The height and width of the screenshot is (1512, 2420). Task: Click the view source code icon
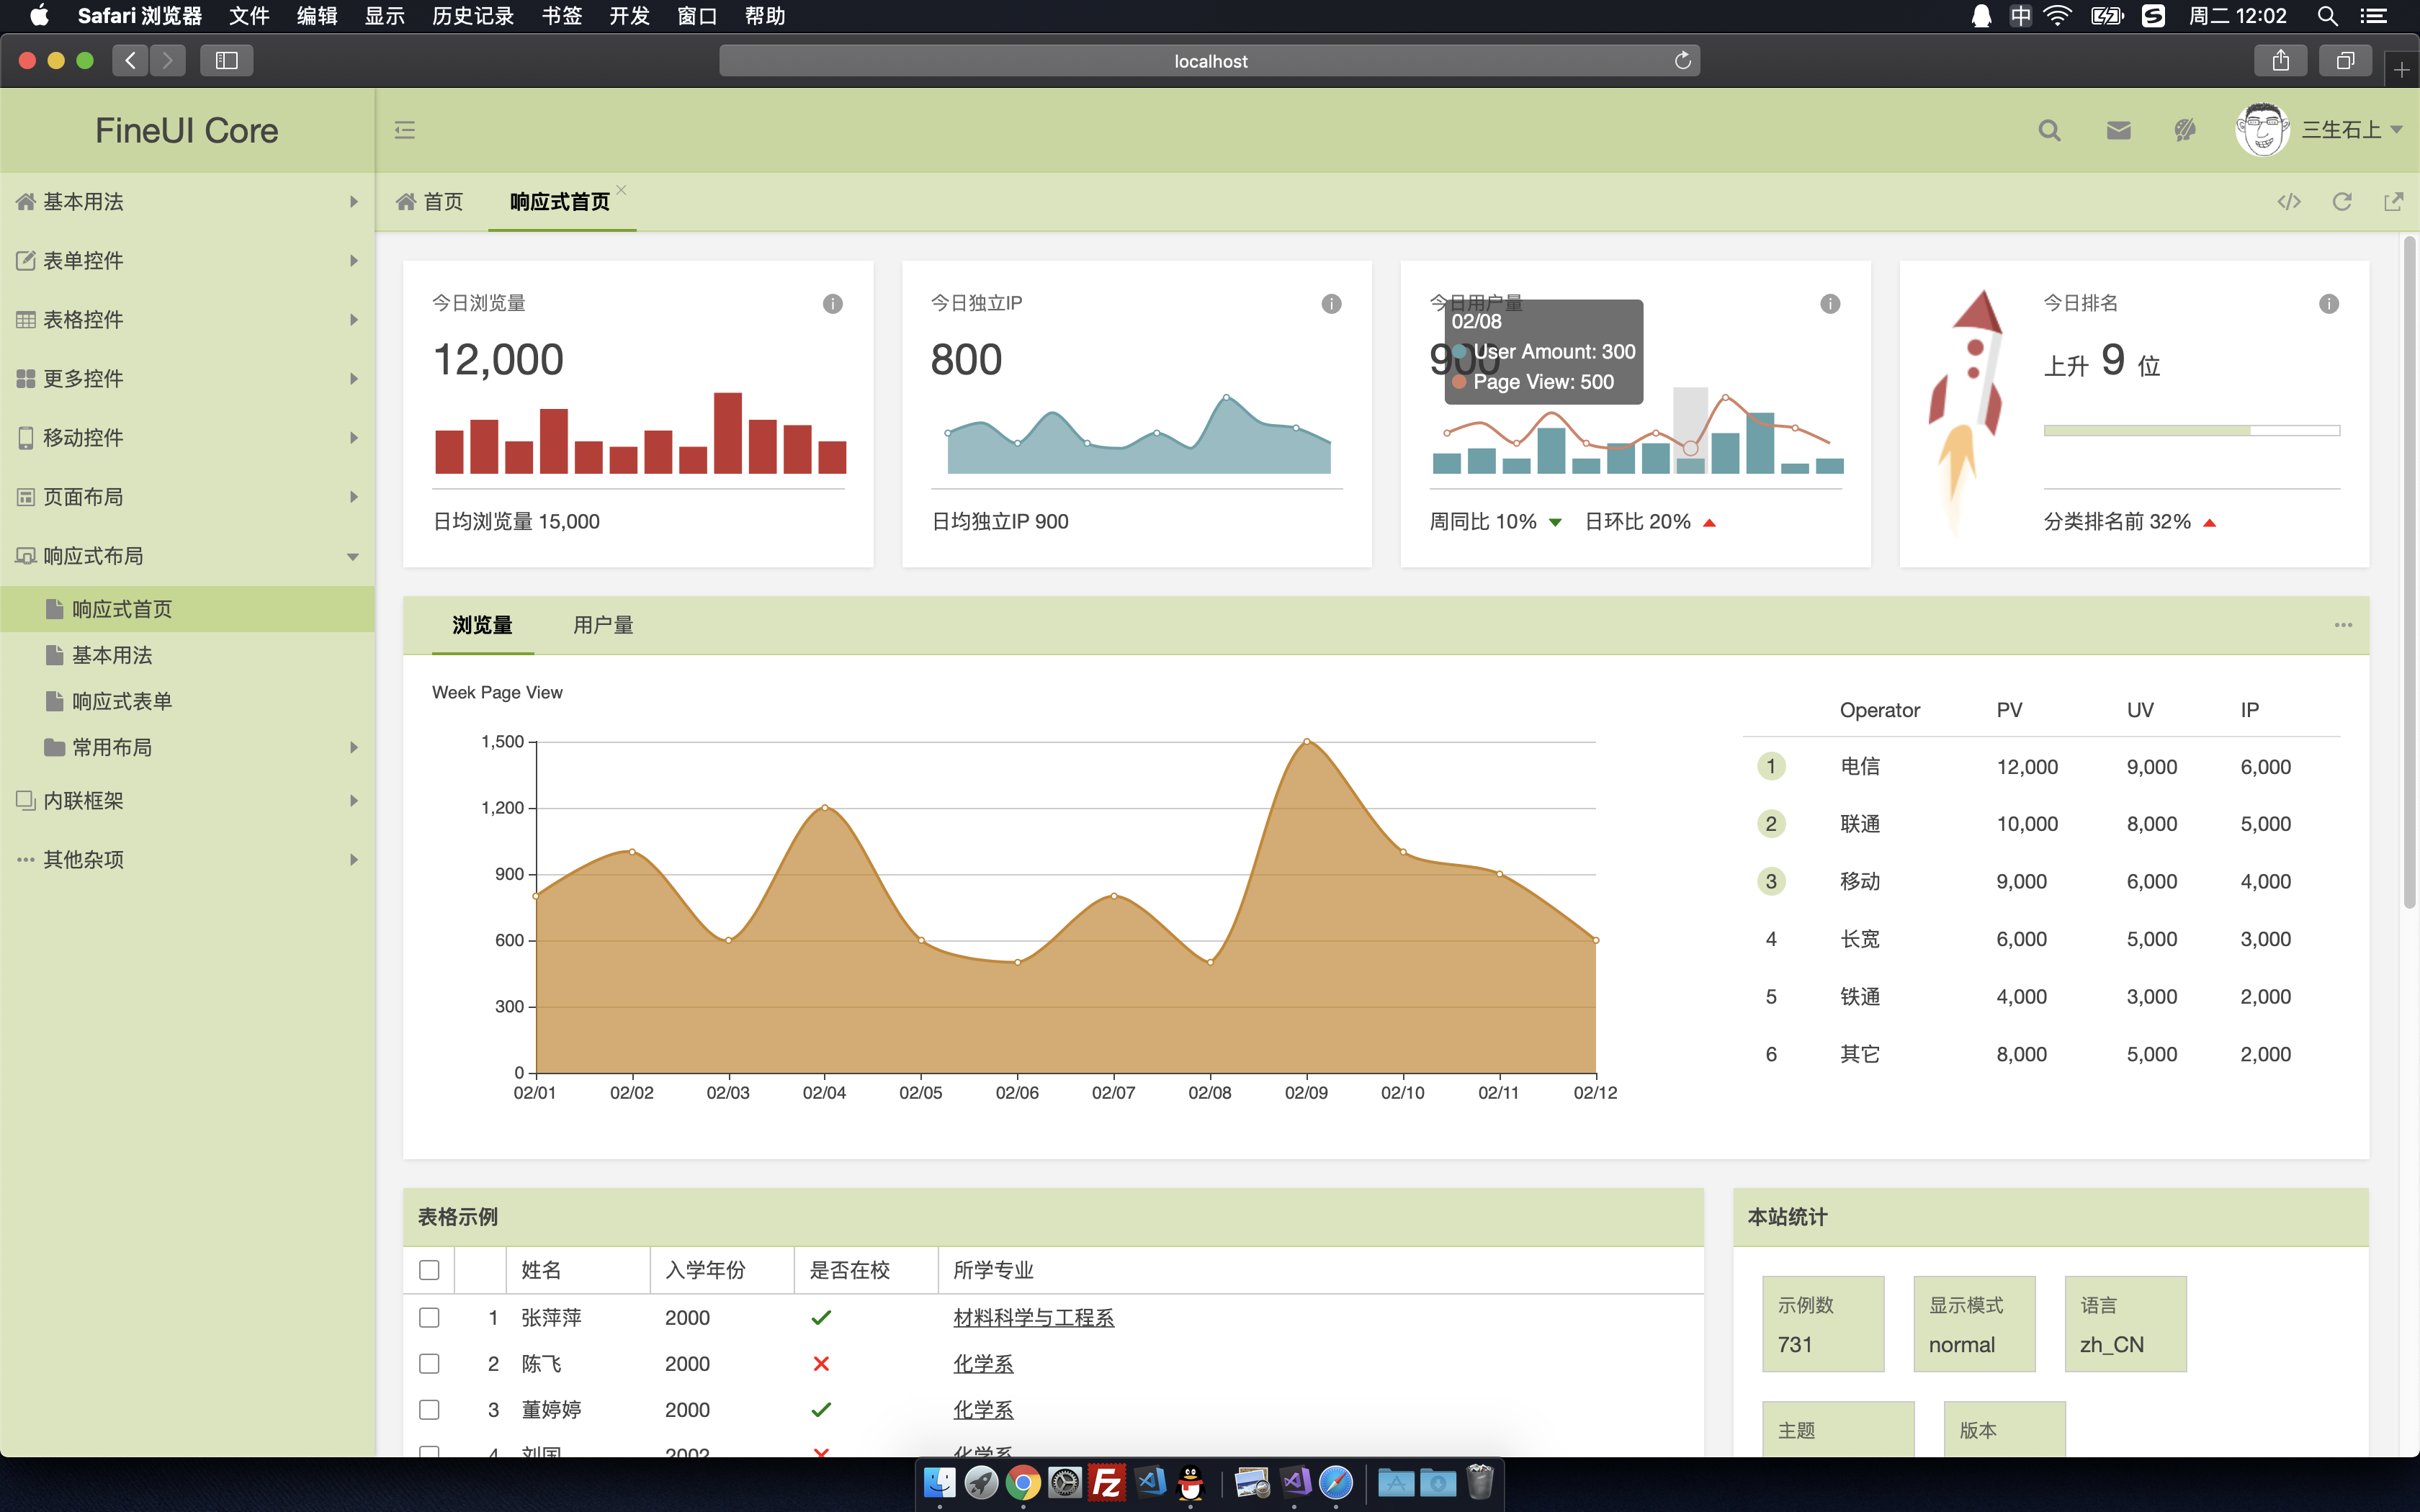coord(2289,202)
